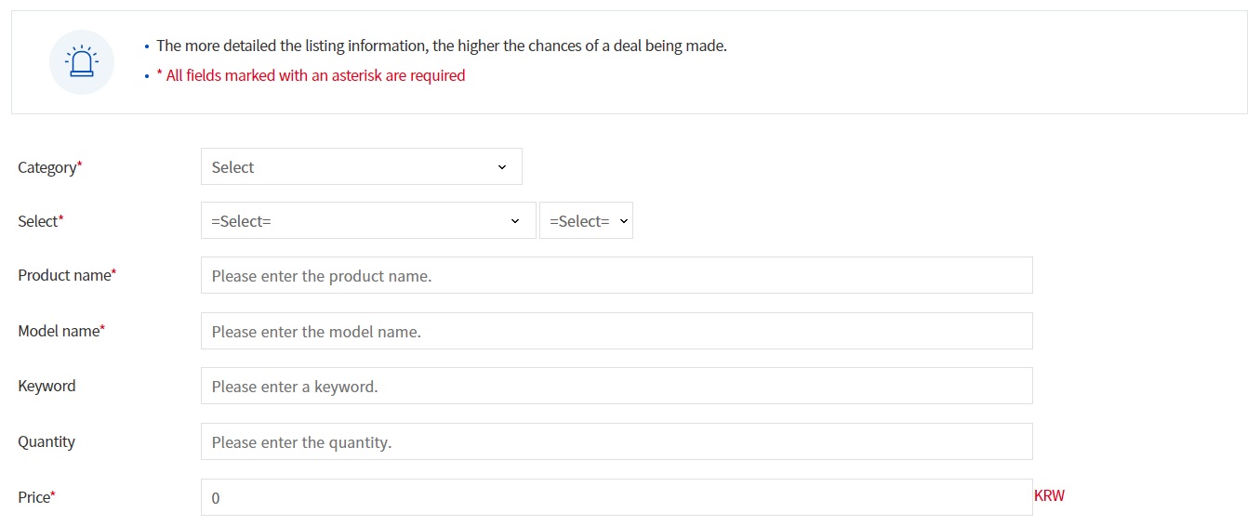Open the narrow second =Select= dropdown
The height and width of the screenshot is (526, 1260).
[x=586, y=221]
